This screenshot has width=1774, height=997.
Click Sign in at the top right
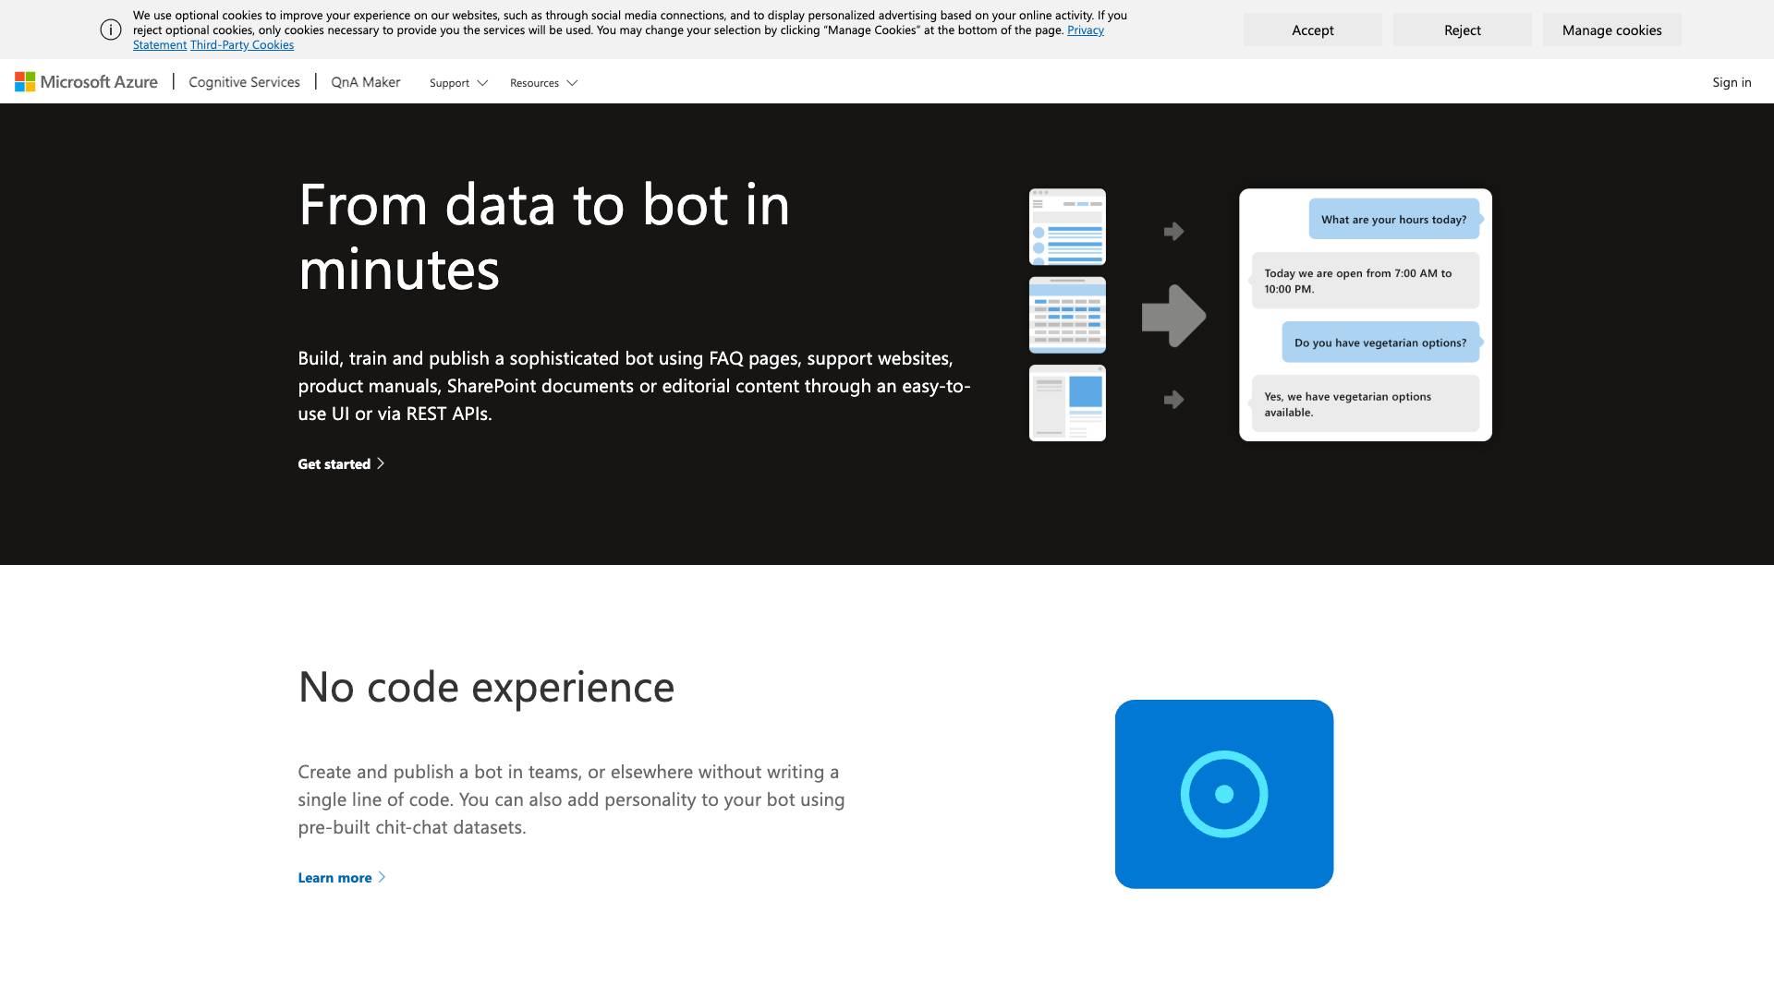tap(1731, 82)
